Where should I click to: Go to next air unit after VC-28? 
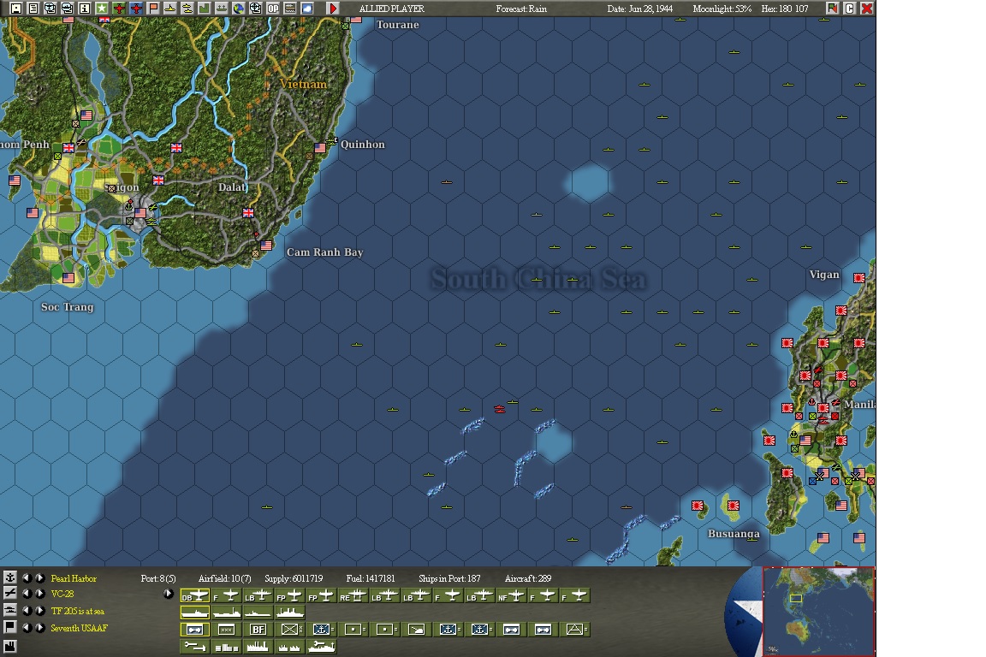(39, 593)
